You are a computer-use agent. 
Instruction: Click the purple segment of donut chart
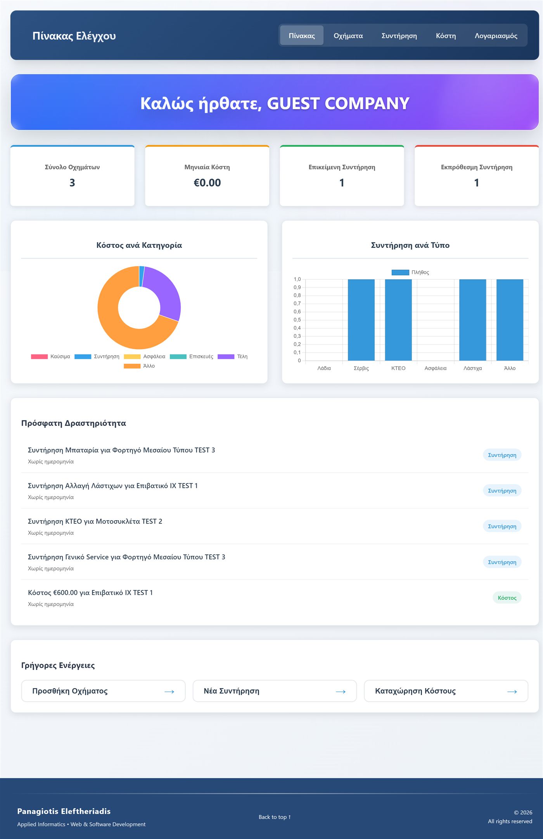(x=165, y=291)
